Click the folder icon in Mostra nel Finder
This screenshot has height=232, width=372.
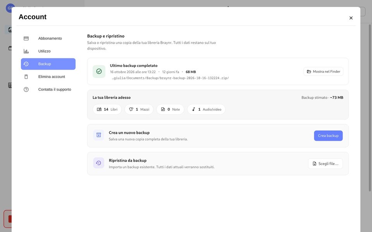pyautogui.click(x=309, y=72)
